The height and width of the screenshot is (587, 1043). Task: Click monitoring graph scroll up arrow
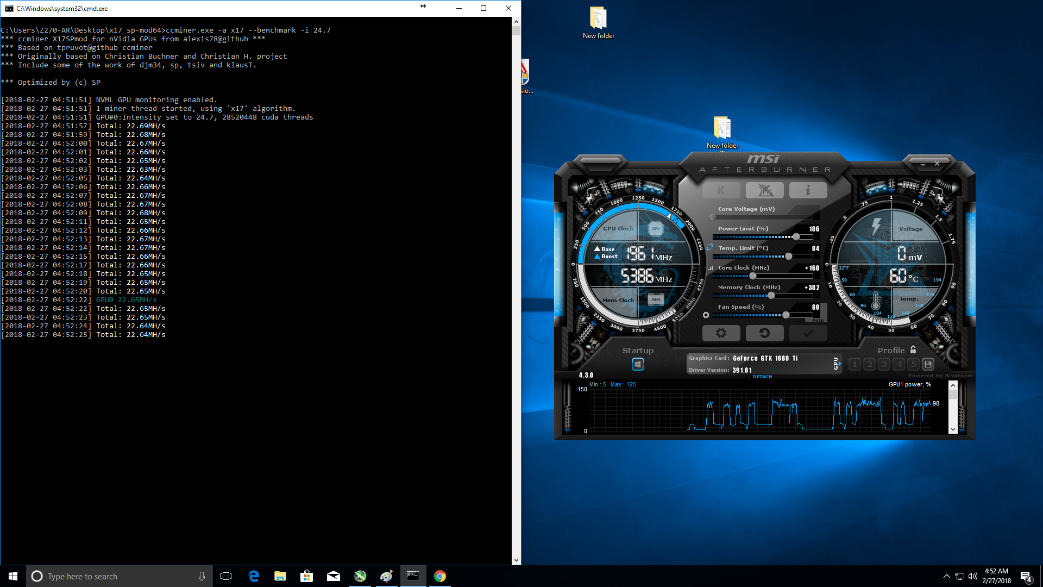click(x=953, y=385)
